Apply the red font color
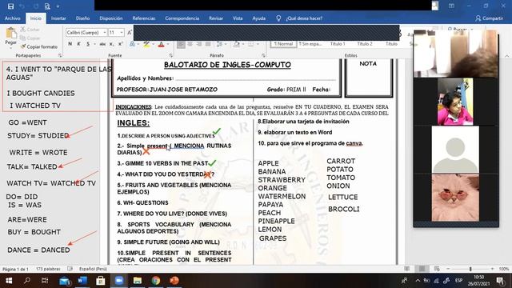This screenshot has height=288, width=512. (161, 44)
